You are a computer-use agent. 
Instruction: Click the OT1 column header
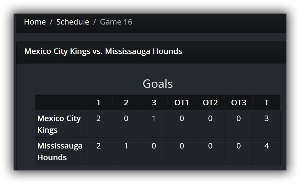[182, 103]
